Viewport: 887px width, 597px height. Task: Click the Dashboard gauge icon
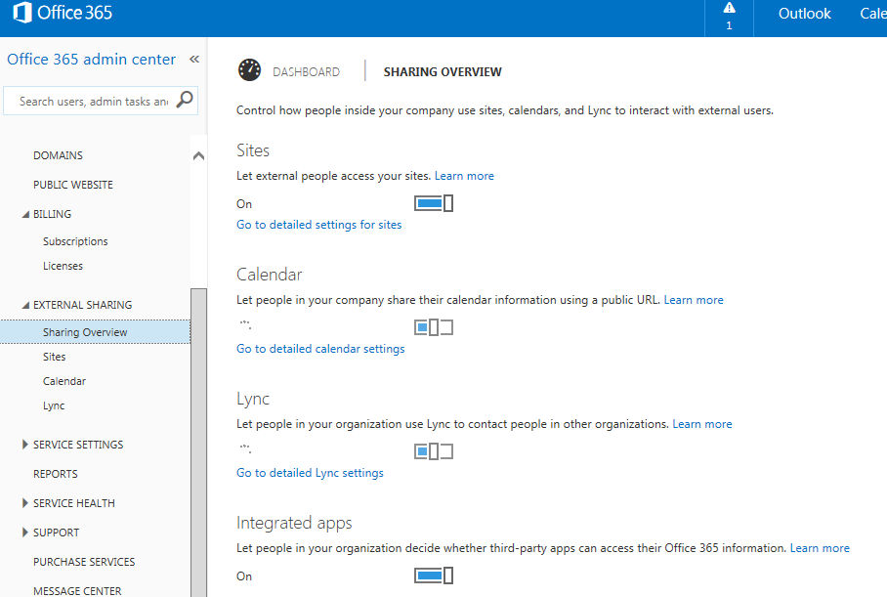[249, 70]
